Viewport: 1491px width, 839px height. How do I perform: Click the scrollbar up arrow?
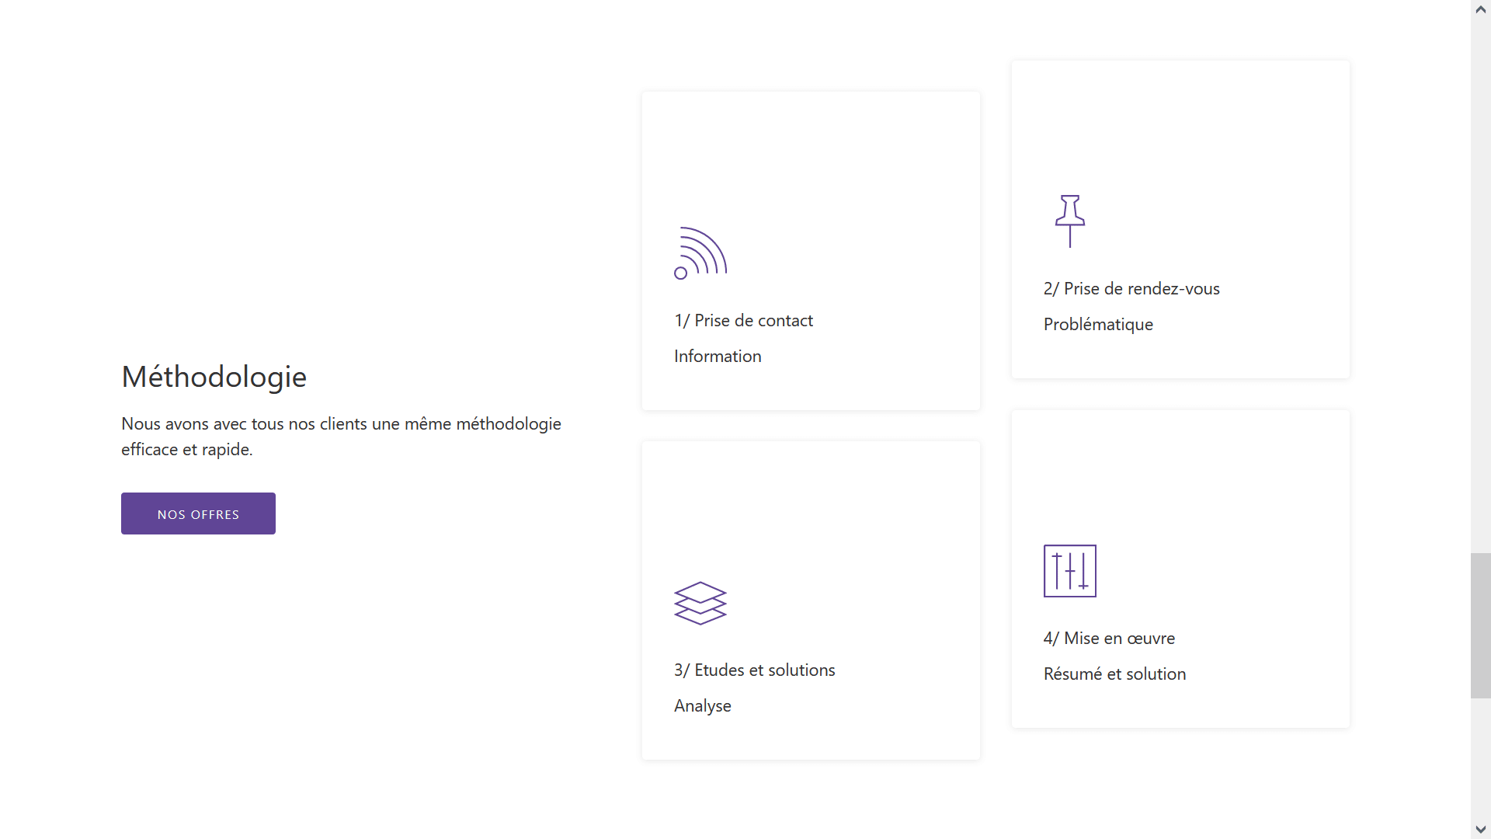(1480, 9)
